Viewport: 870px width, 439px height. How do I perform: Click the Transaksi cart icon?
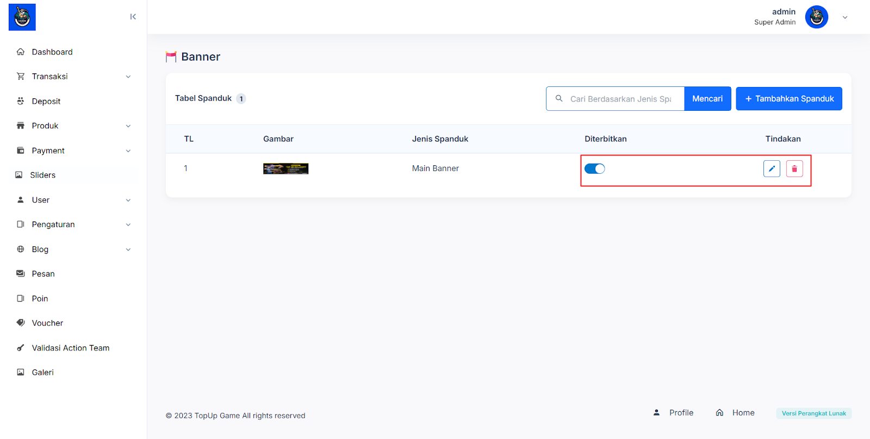[21, 76]
